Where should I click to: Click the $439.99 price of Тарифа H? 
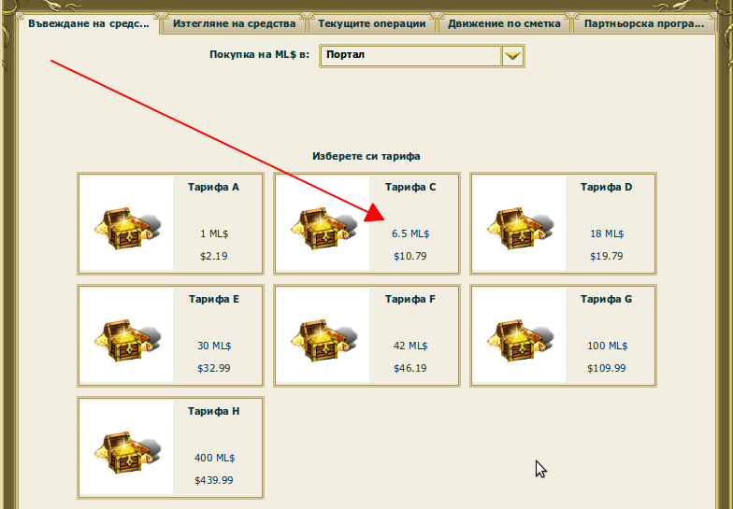tap(213, 480)
